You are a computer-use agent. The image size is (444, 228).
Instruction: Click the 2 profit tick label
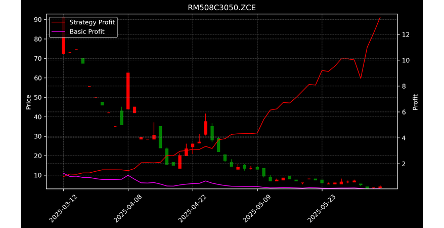tap(404, 164)
